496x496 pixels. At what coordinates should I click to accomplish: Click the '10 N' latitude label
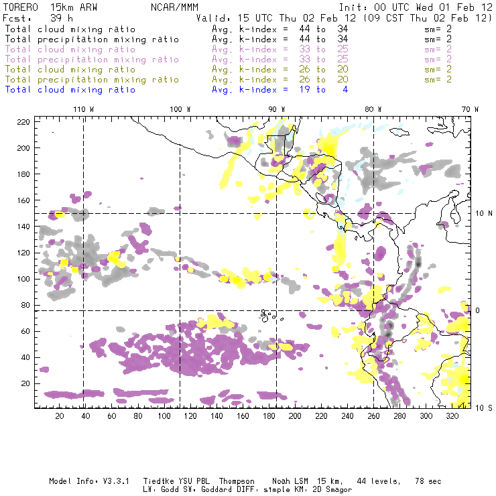click(484, 214)
